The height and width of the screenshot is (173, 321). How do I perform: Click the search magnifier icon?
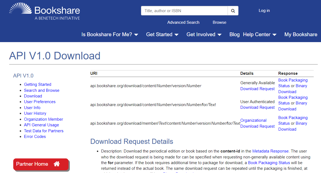coord(233,11)
